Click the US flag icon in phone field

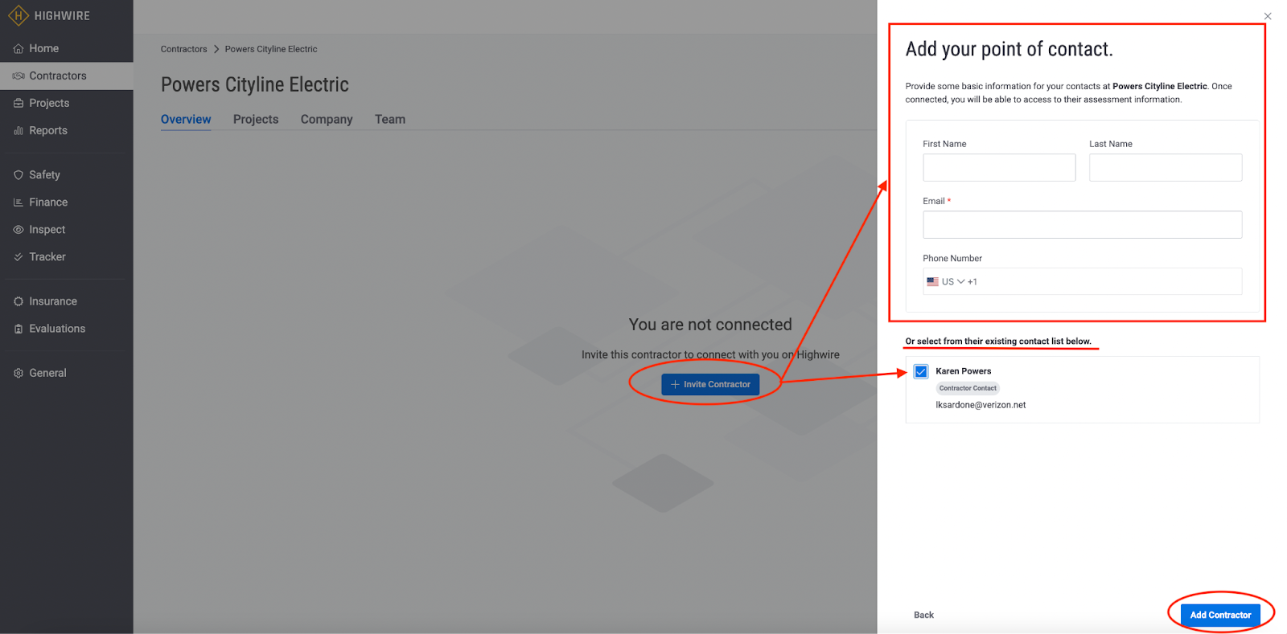[932, 281]
